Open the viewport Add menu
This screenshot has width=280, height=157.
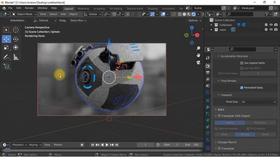(63, 14)
